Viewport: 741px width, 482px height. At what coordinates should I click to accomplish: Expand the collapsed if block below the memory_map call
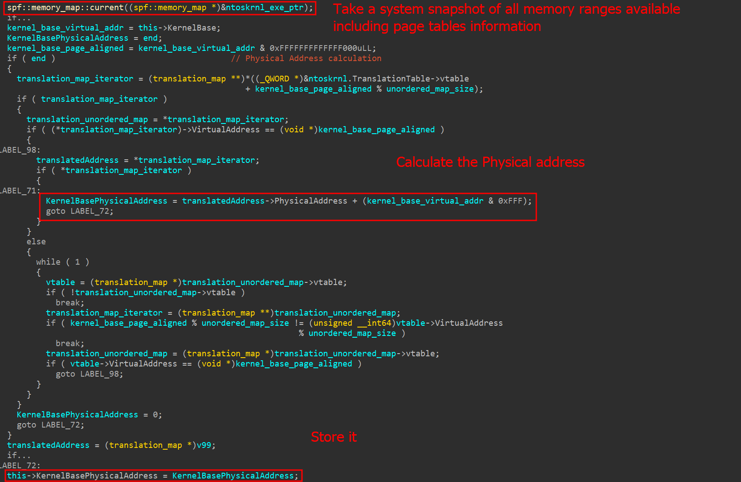coord(19,18)
